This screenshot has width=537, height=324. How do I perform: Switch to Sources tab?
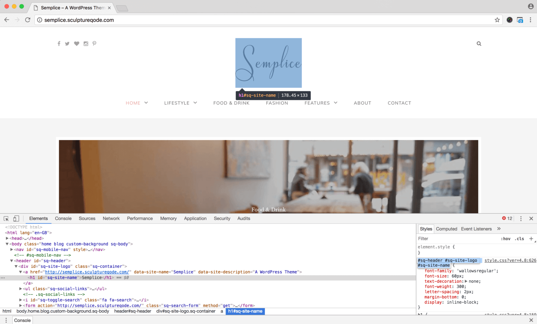click(87, 219)
